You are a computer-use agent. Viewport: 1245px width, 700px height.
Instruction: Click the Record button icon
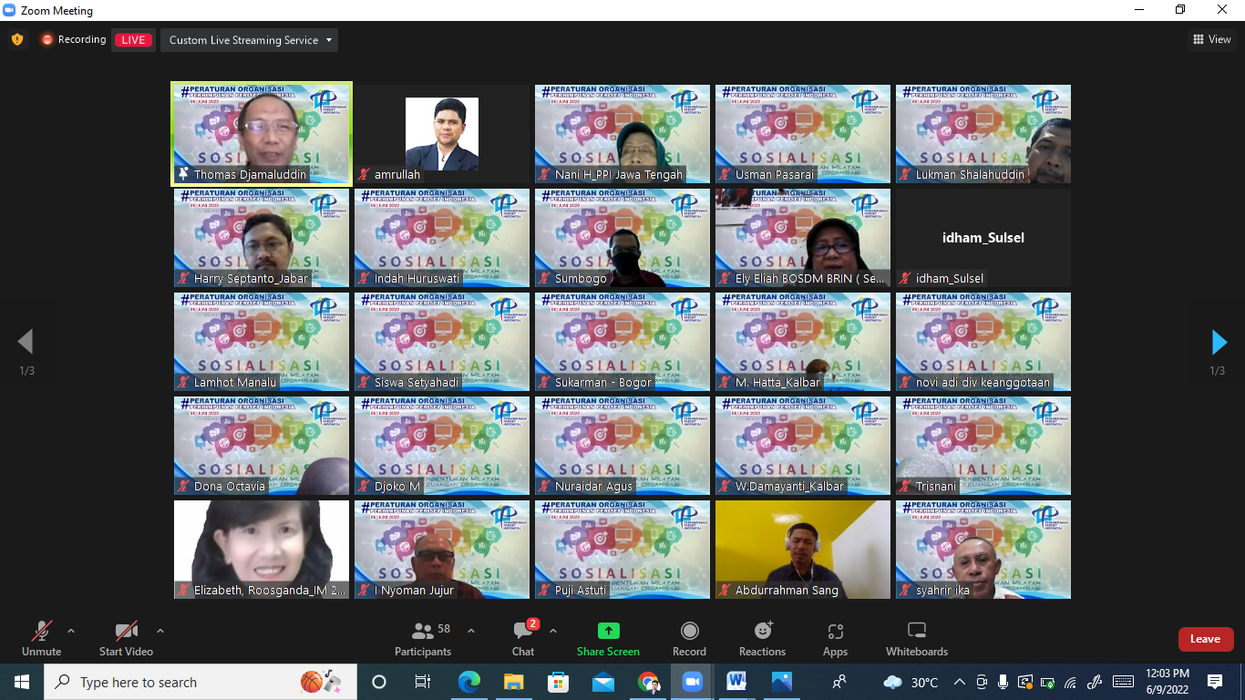click(x=690, y=631)
